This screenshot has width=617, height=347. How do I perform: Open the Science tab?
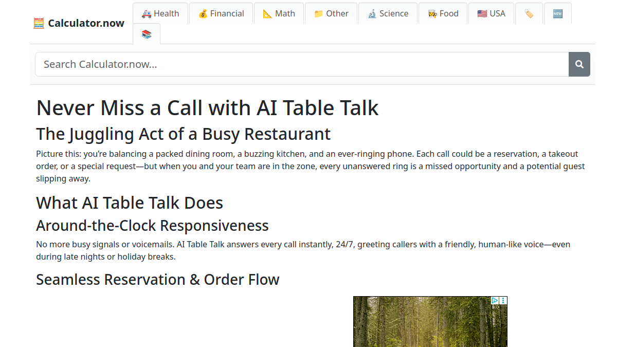coord(388,13)
